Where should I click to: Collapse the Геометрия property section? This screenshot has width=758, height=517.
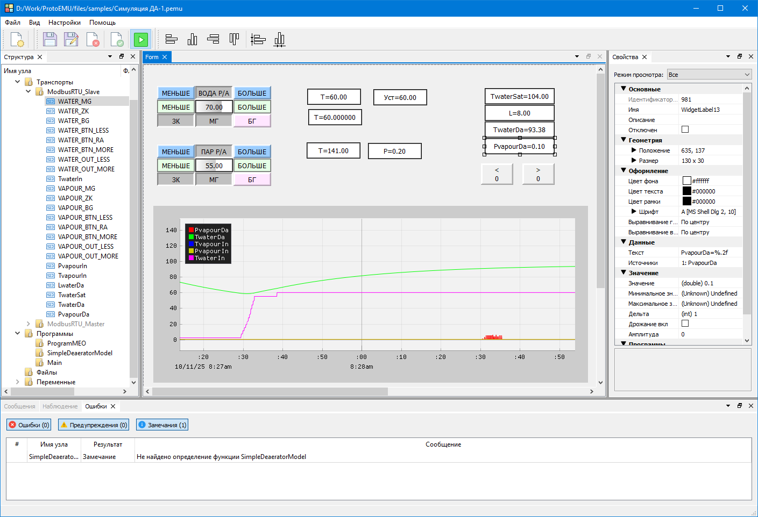pyautogui.click(x=624, y=140)
